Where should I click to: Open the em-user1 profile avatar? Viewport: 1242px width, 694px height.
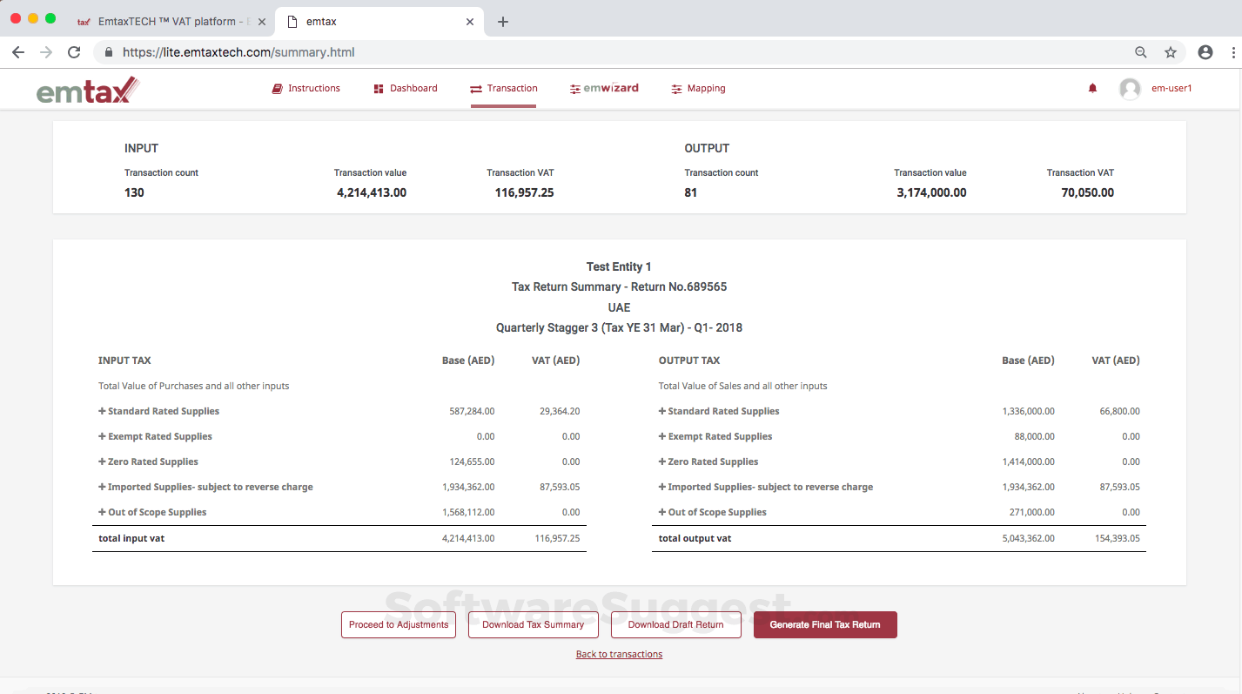point(1130,89)
